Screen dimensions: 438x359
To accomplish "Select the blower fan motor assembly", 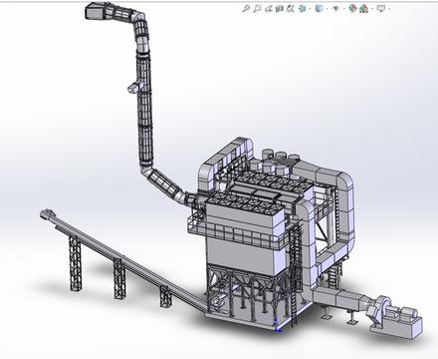I will pyautogui.click(x=395, y=317).
